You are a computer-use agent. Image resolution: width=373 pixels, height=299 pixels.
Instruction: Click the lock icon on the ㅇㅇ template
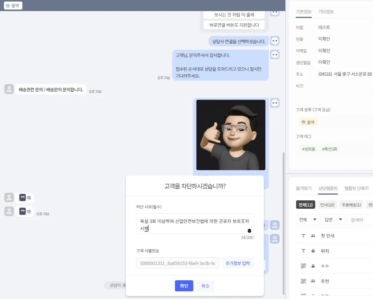click(313, 265)
